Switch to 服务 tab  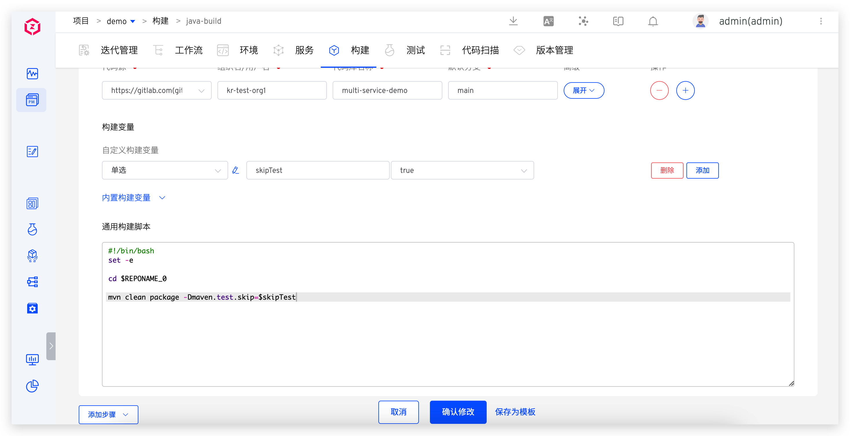tap(293, 50)
